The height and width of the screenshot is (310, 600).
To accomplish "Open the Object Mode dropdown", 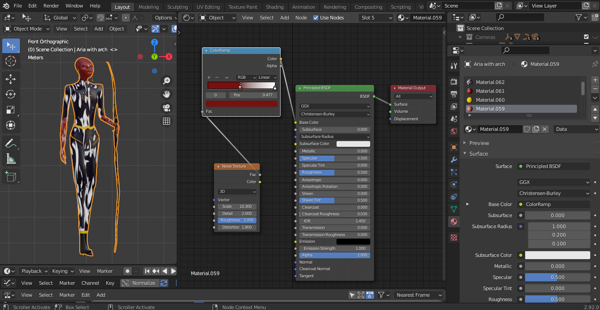I will click(27, 29).
